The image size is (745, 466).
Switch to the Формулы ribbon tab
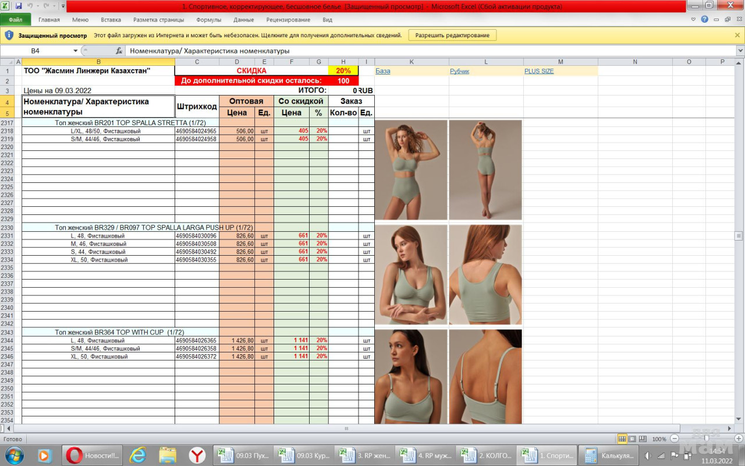point(208,20)
